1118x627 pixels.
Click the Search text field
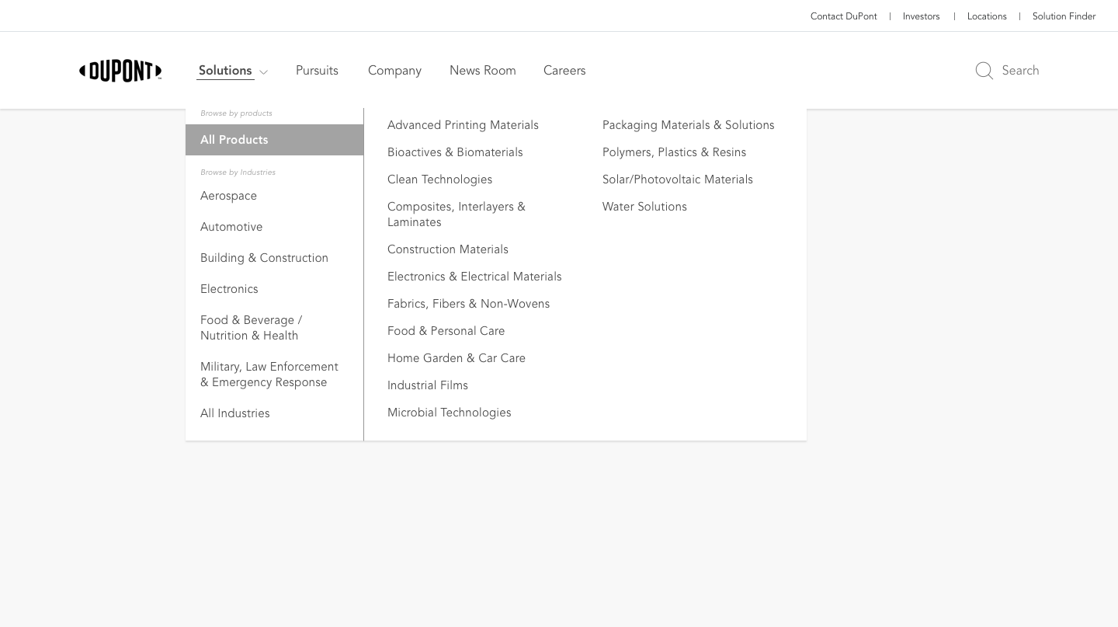point(1020,71)
